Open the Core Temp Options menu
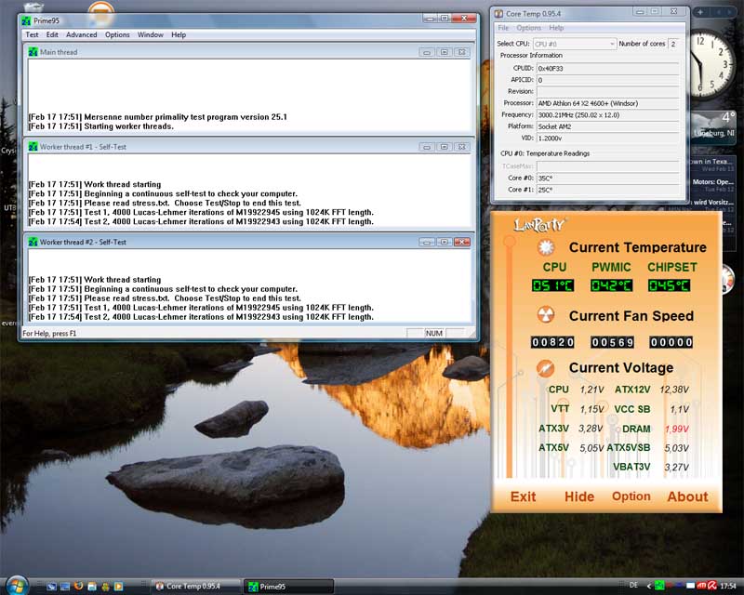This screenshot has width=744, height=595. pos(528,28)
